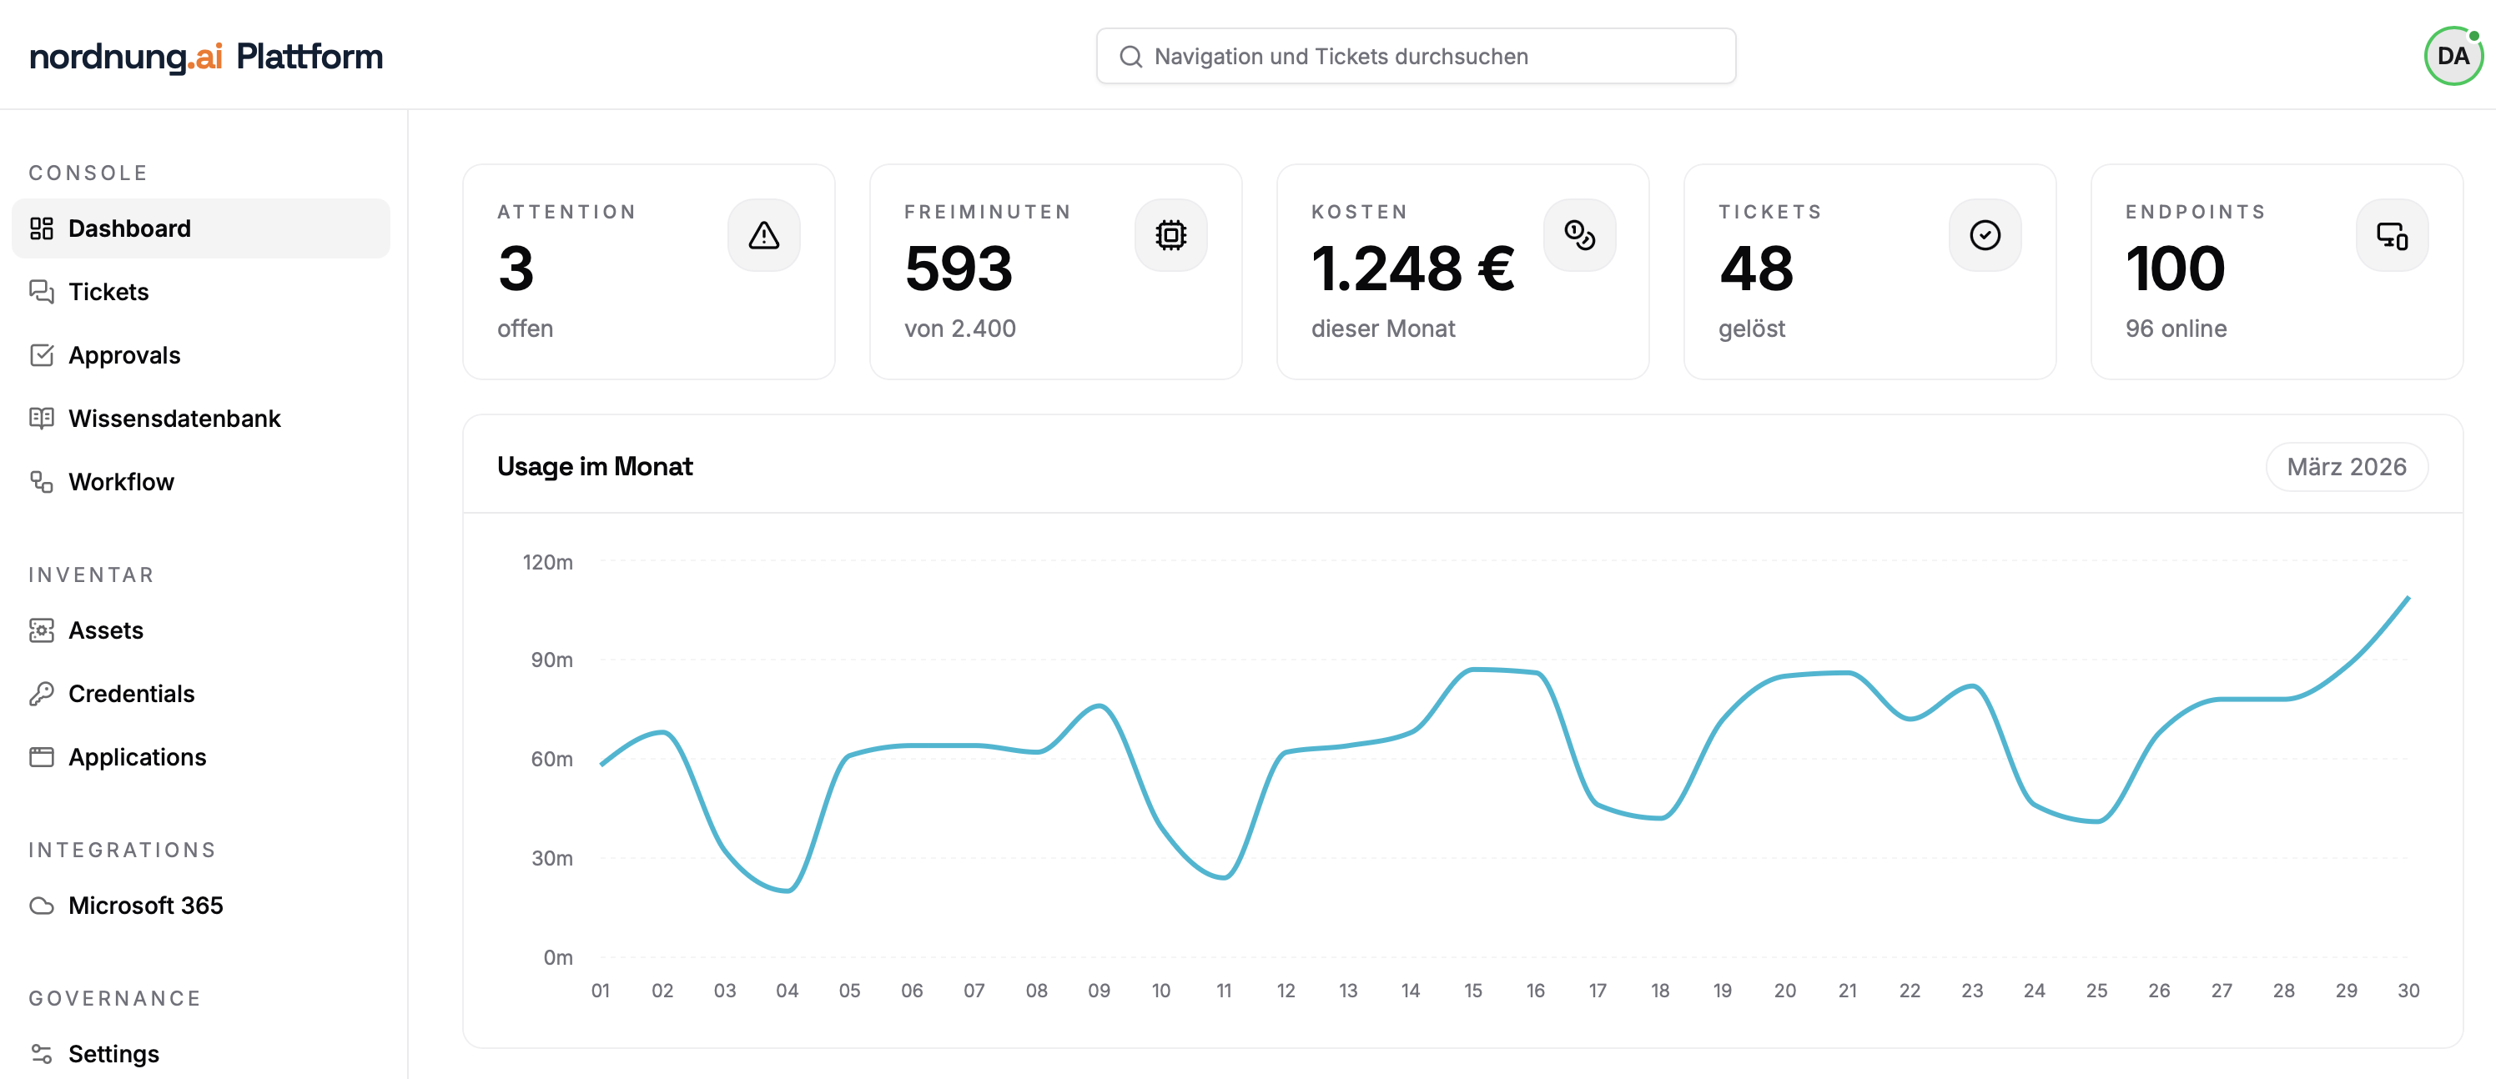Click the Attention card showing 3 offen
Viewport: 2496px width, 1079px height.
pos(648,272)
